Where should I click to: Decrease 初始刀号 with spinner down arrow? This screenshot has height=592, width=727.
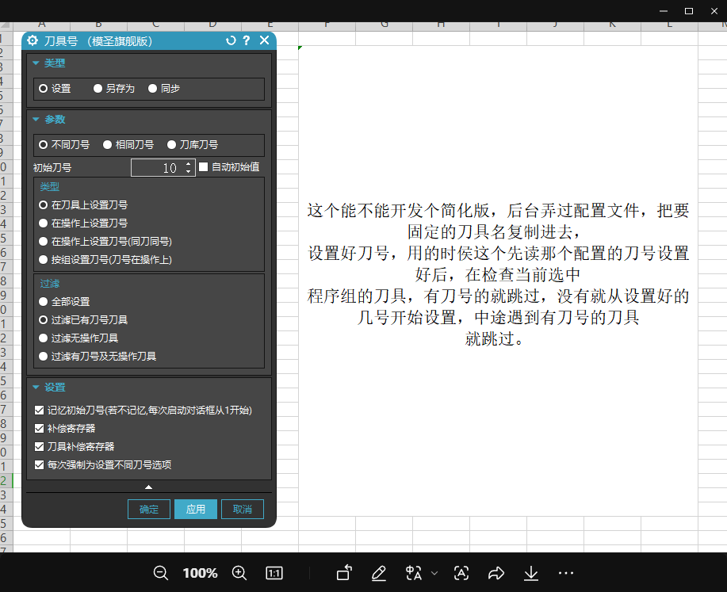tap(188, 171)
